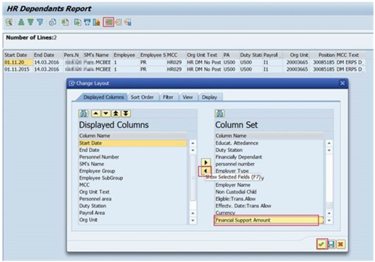Select Effectv. Date:Trans Allow in Column Set
This screenshot has width=375, height=262.
(269, 206)
